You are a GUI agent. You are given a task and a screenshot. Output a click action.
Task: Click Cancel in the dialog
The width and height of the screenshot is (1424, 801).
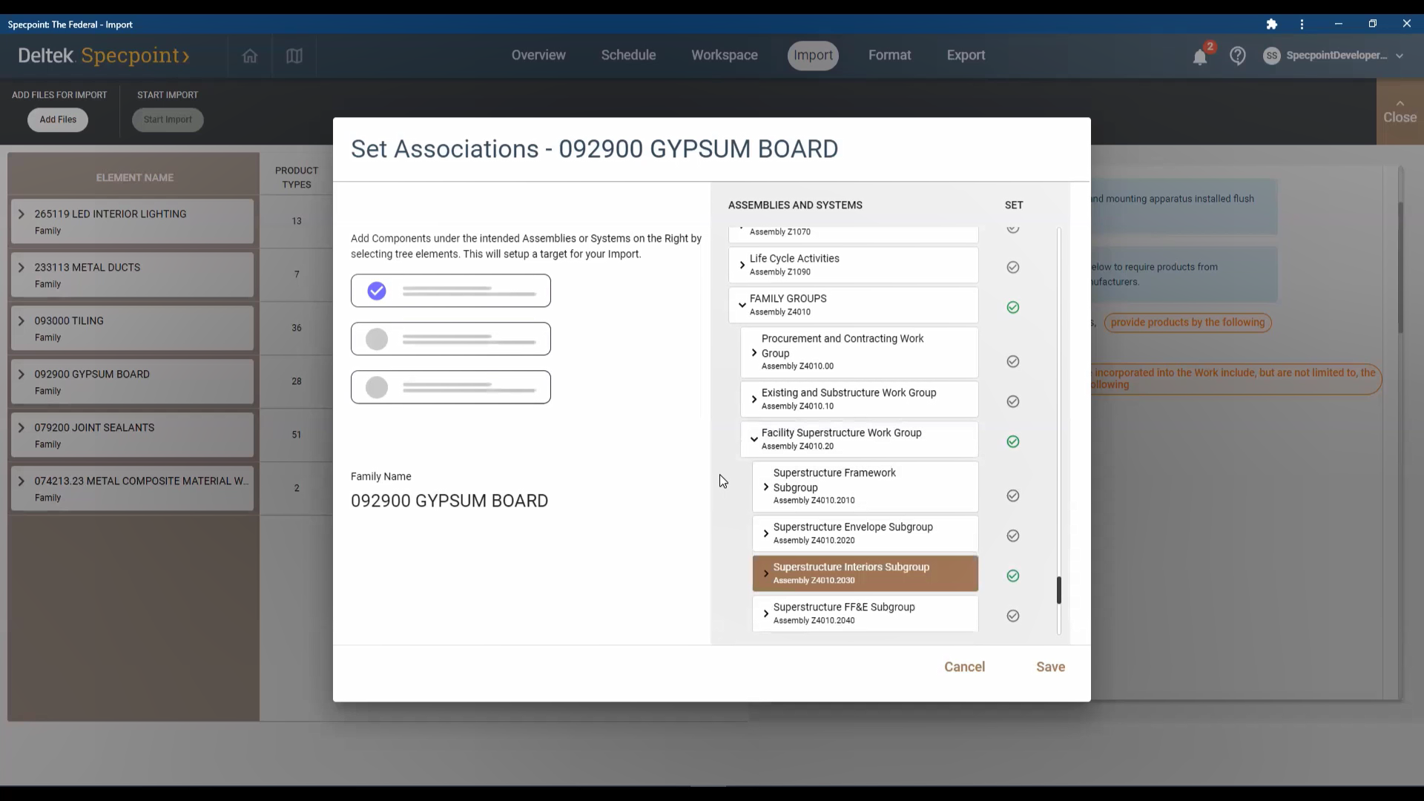coord(964,667)
